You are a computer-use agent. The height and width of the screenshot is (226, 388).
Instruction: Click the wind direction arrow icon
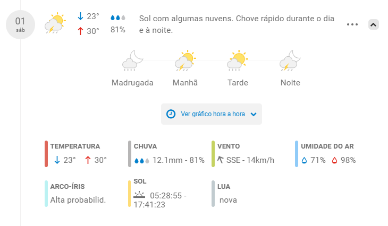(x=220, y=160)
